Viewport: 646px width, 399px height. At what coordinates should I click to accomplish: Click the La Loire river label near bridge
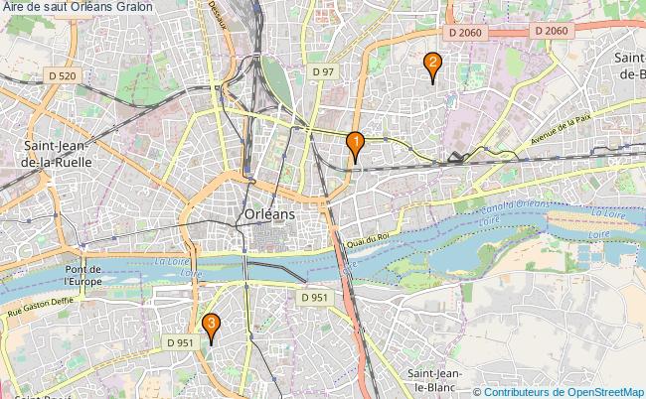(x=172, y=262)
